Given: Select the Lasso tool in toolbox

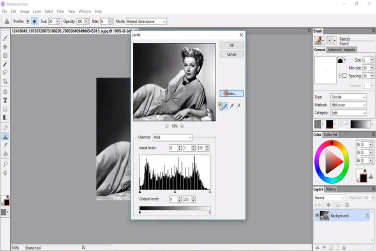Looking at the screenshot, I should [5, 72].
